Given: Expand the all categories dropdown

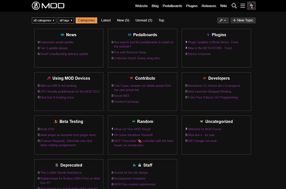Looking at the screenshot, I should pos(44,20).
